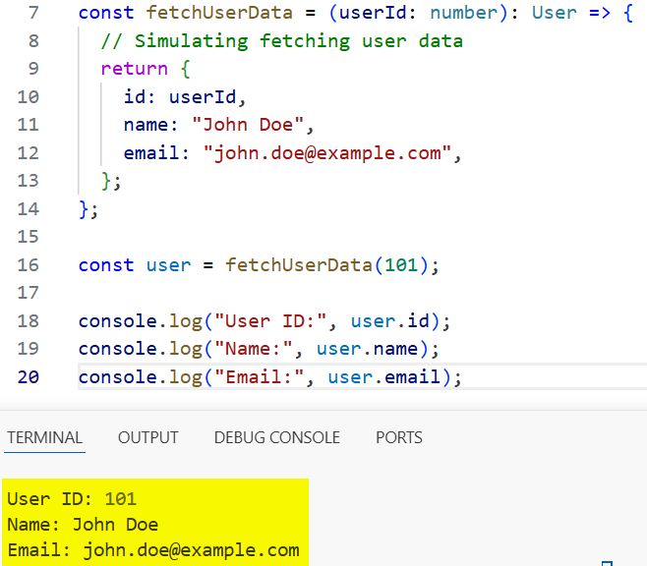Click the number type annotation on line 7
The image size is (647, 566).
click(x=464, y=13)
